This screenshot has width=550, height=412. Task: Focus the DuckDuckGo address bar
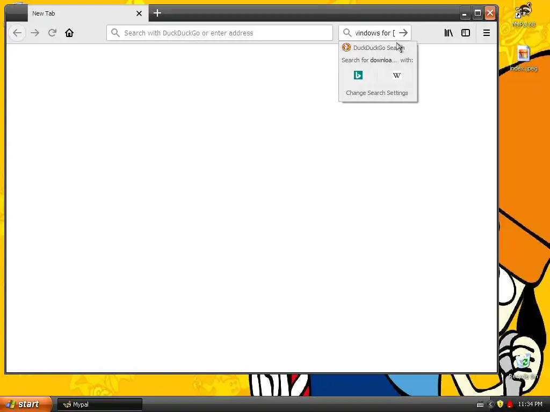click(x=220, y=33)
